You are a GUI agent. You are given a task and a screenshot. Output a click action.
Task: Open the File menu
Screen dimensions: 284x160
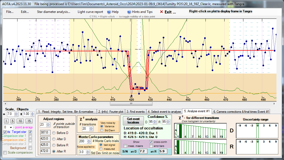click(x=10, y=12)
